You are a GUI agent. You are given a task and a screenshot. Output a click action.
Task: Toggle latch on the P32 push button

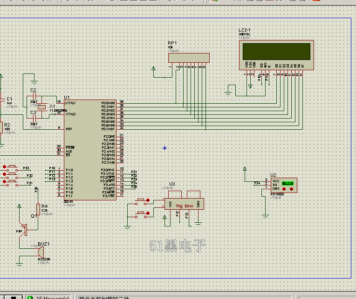pyautogui.click(x=4, y=174)
